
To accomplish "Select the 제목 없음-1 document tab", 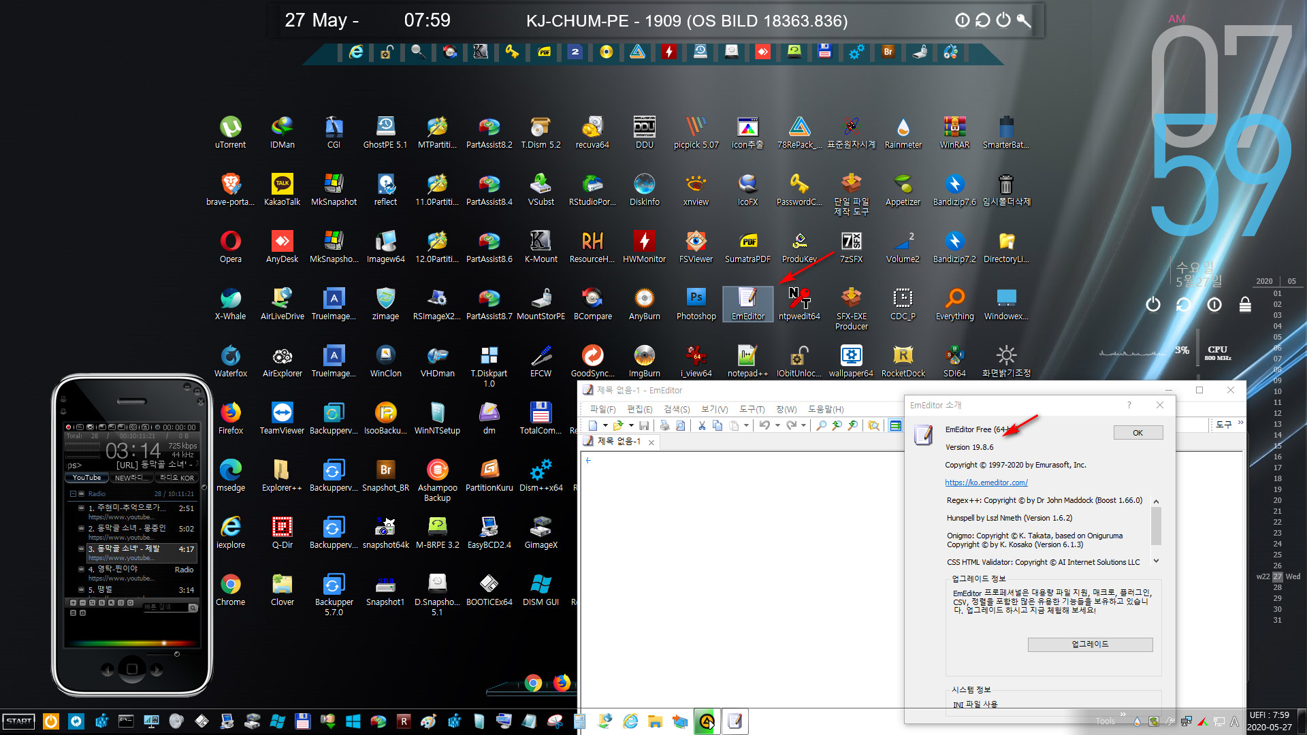I will (619, 442).
